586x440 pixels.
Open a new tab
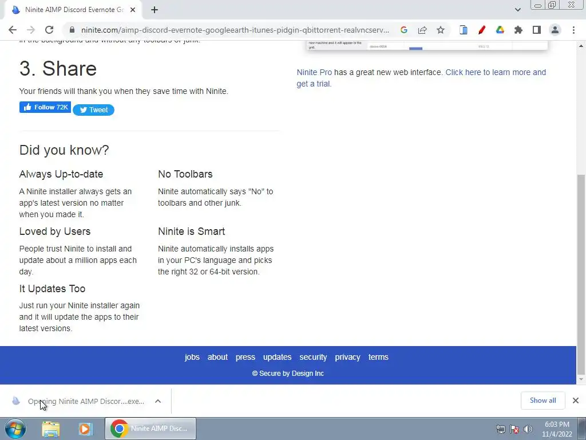155,10
